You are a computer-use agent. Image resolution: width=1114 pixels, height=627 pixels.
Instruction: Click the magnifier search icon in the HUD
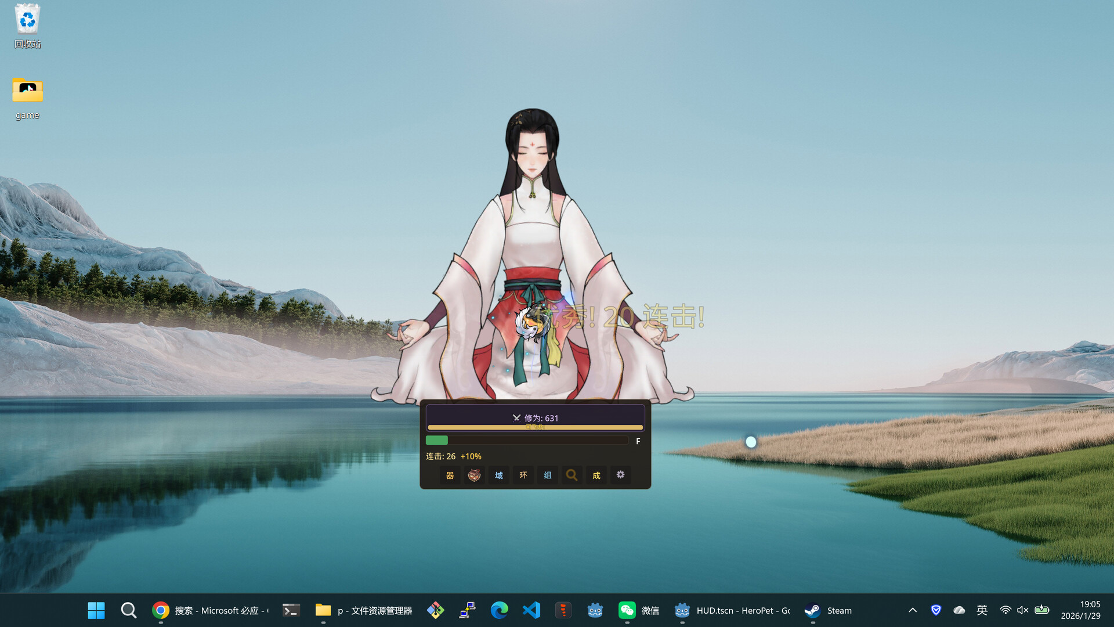pyautogui.click(x=572, y=475)
